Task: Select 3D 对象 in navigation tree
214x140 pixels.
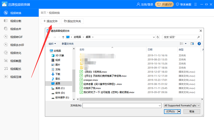Action: [x=57, y=55]
